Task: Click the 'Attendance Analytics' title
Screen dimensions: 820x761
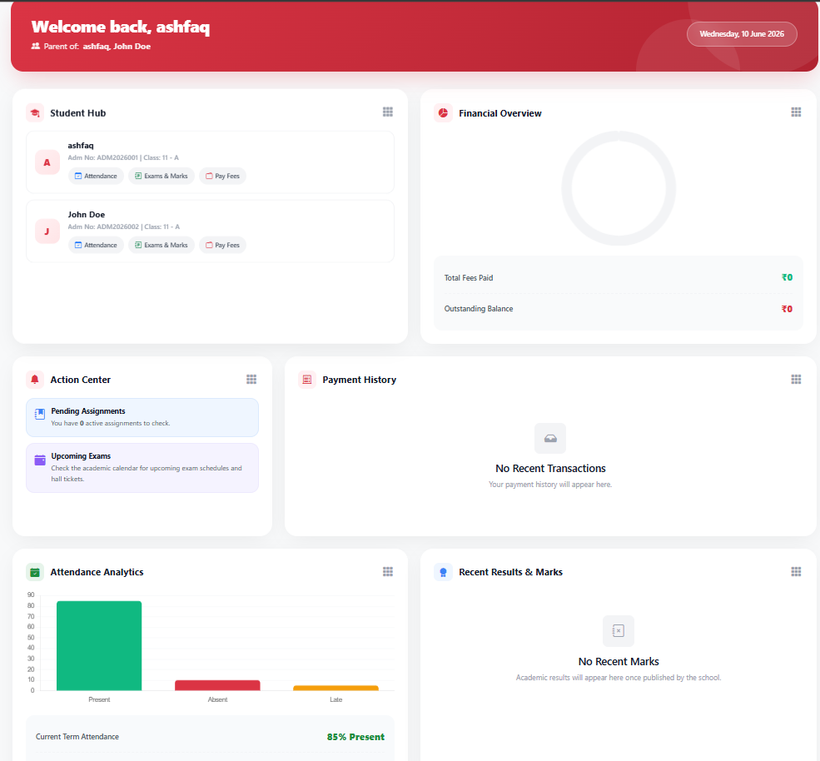Action: point(97,572)
